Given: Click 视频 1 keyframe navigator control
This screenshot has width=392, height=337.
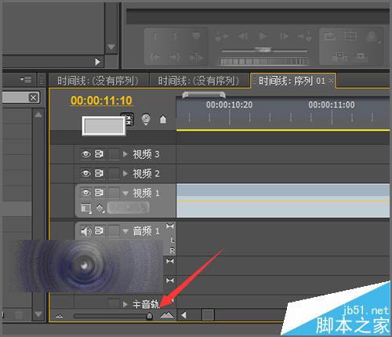Looking at the screenshot, I should (x=128, y=208).
